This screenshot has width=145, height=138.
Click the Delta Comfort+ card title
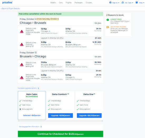60,94
